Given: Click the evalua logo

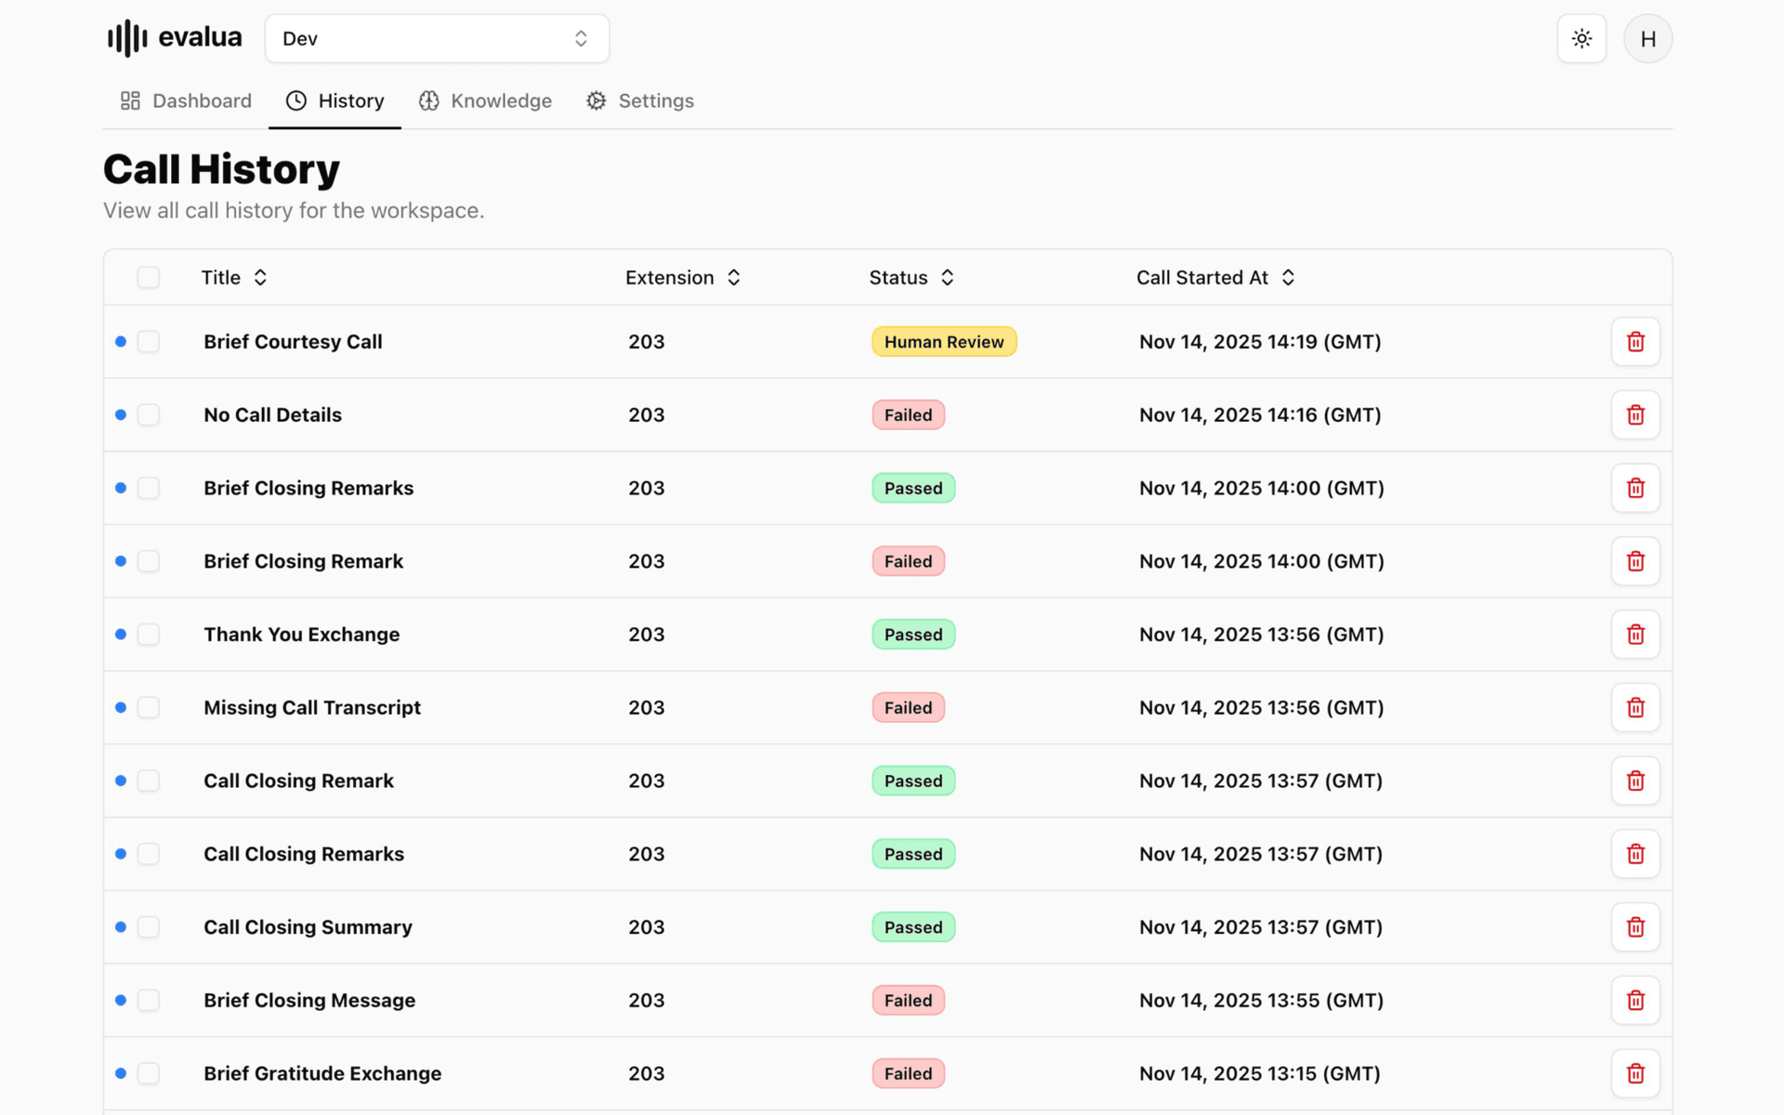Looking at the screenshot, I should [x=174, y=37].
